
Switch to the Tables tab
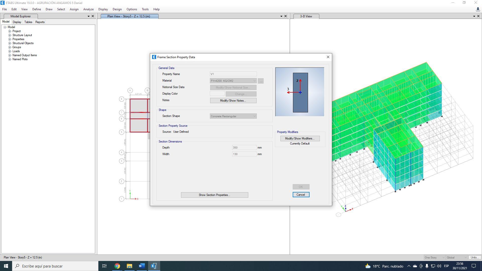pos(28,22)
